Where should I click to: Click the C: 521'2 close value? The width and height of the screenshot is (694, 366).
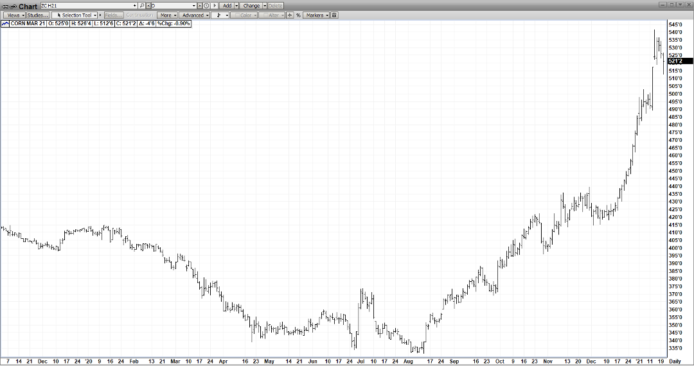tap(126, 23)
